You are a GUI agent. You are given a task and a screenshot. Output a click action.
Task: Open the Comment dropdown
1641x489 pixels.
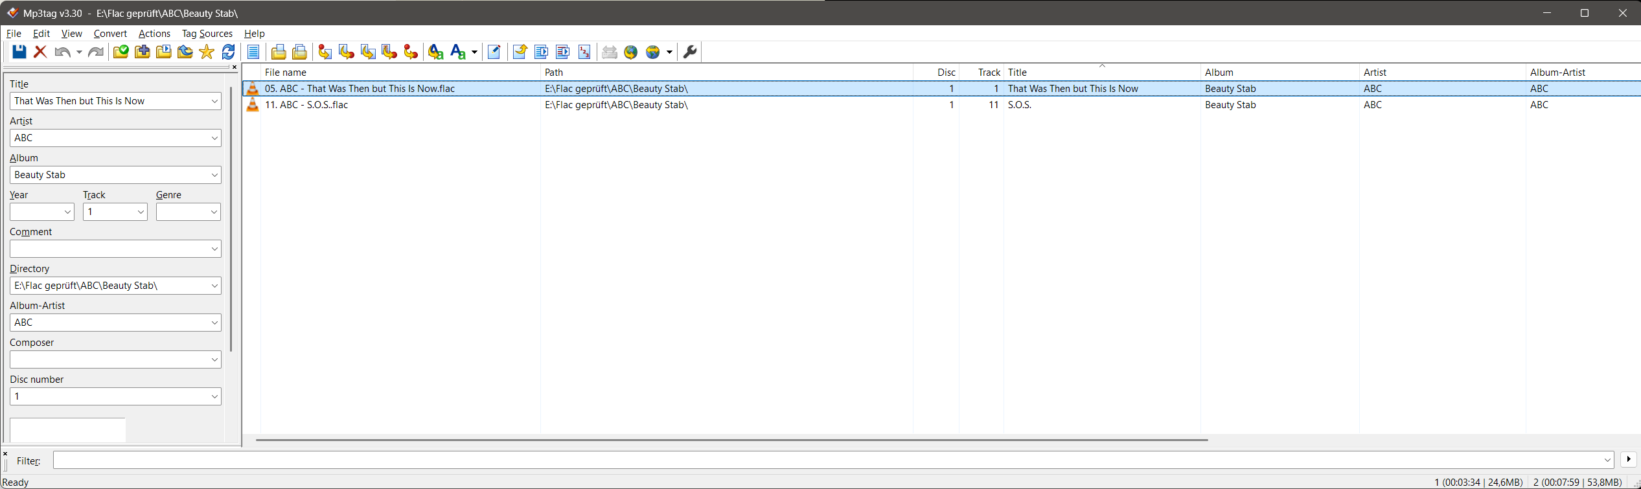point(214,249)
